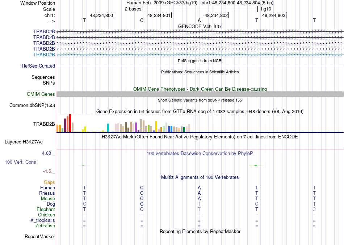This screenshot has width=344, height=245.
Task: Click the Layered H3K27Ac label
Action: click(x=24, y=142)
